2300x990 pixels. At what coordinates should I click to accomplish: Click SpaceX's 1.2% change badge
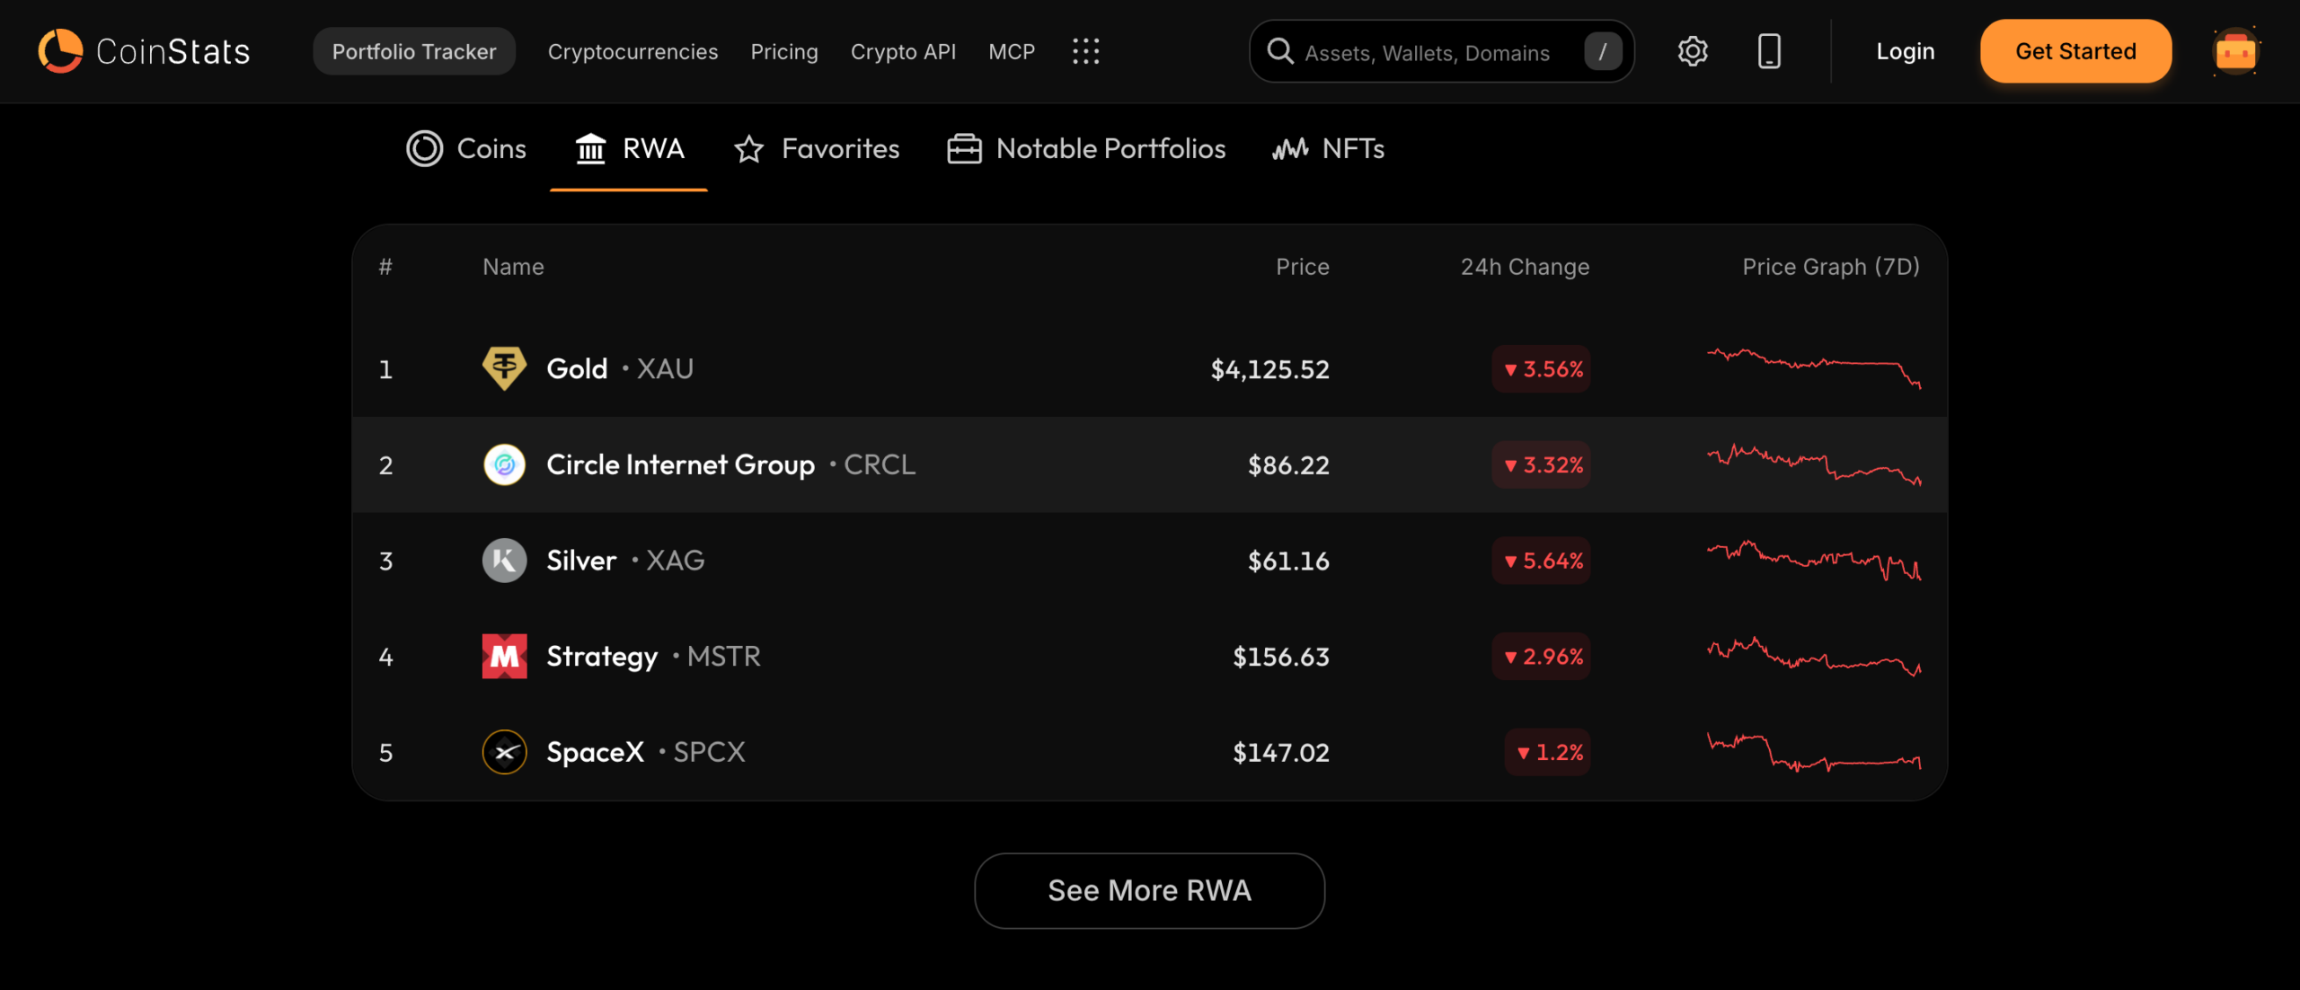click(1547, 752)
